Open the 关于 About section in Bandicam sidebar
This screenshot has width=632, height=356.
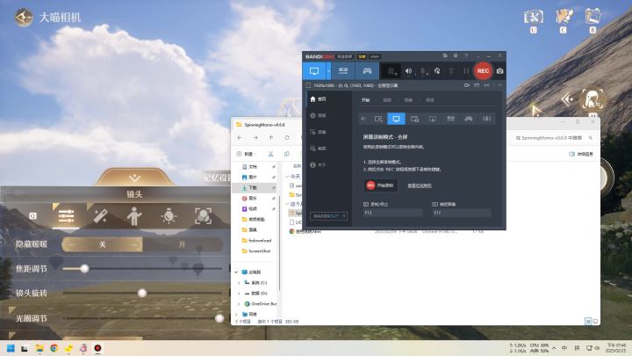coord(319,164)
